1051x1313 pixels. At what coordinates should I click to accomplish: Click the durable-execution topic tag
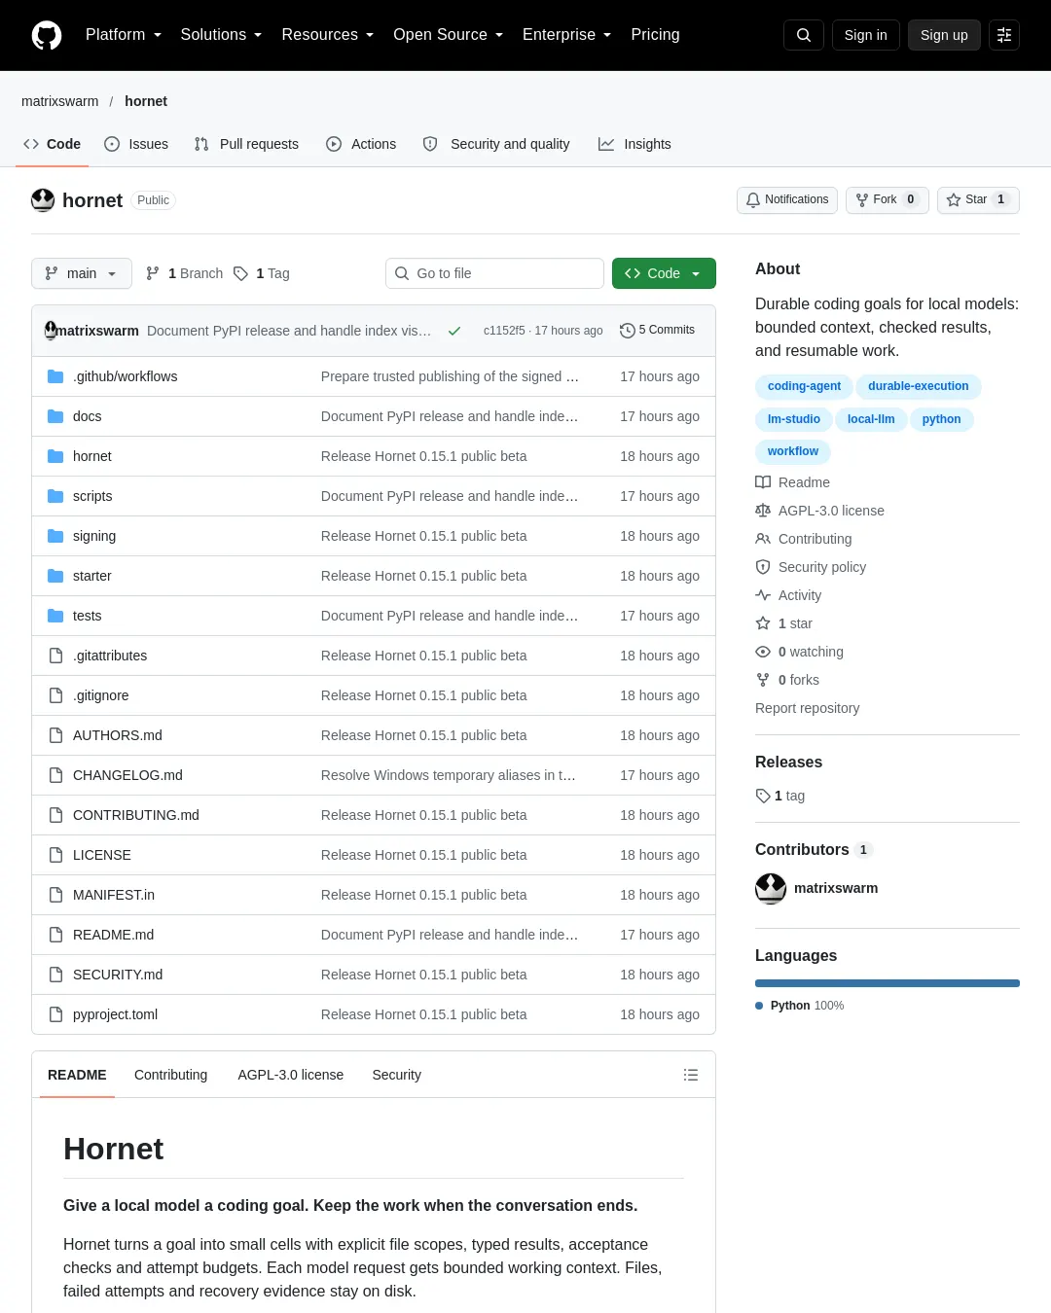click(919, 386)
